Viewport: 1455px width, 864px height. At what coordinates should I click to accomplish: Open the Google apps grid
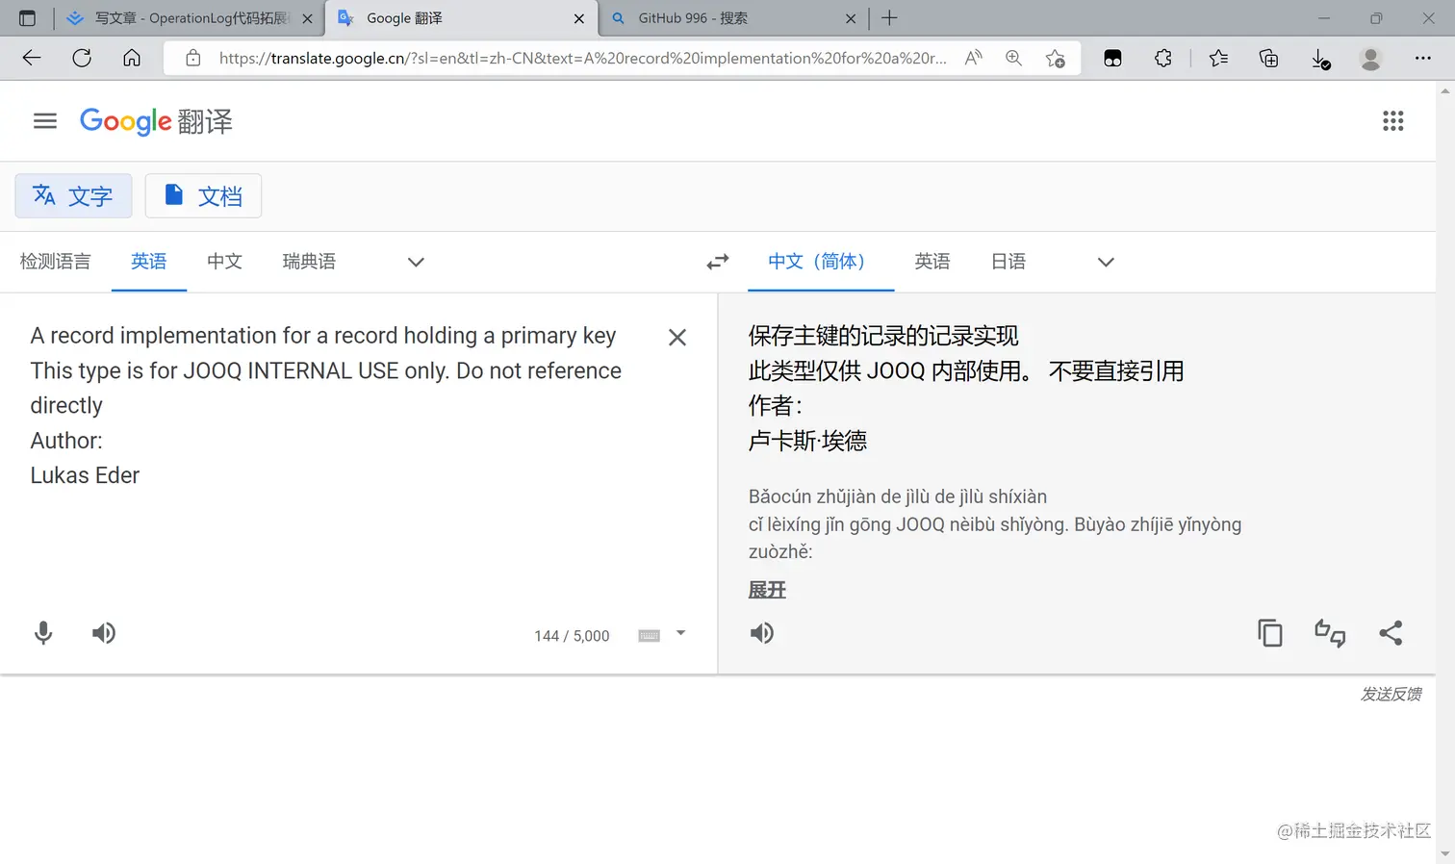1392,121
